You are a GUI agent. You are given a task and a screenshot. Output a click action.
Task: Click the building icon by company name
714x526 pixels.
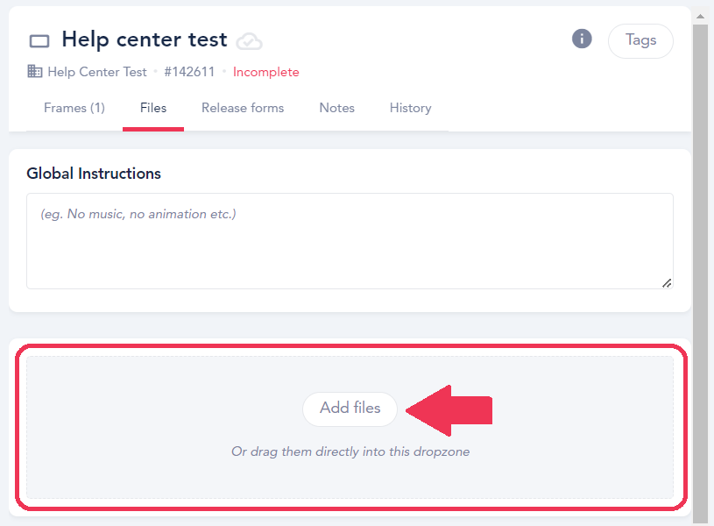(35, 72)
